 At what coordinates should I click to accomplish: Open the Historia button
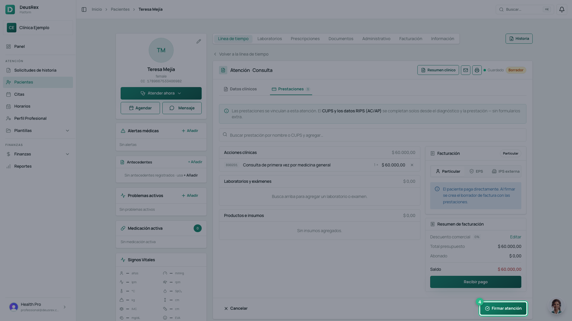pyautogui.click(x=519, y=39)
